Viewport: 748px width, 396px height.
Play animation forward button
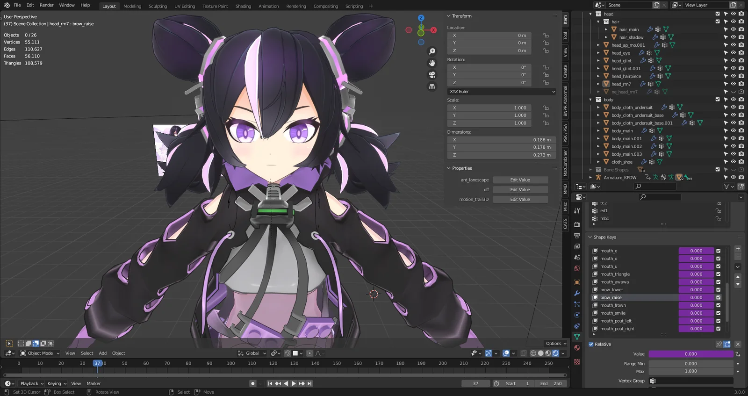coord(294,383)
